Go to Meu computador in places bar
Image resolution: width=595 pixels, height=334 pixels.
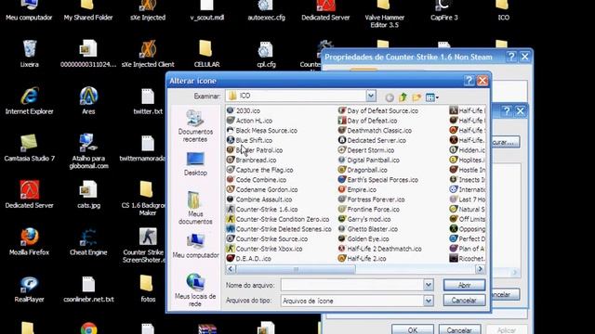[195, 246]
